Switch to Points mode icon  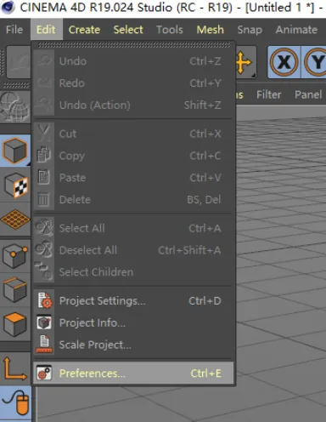point(15,256)
